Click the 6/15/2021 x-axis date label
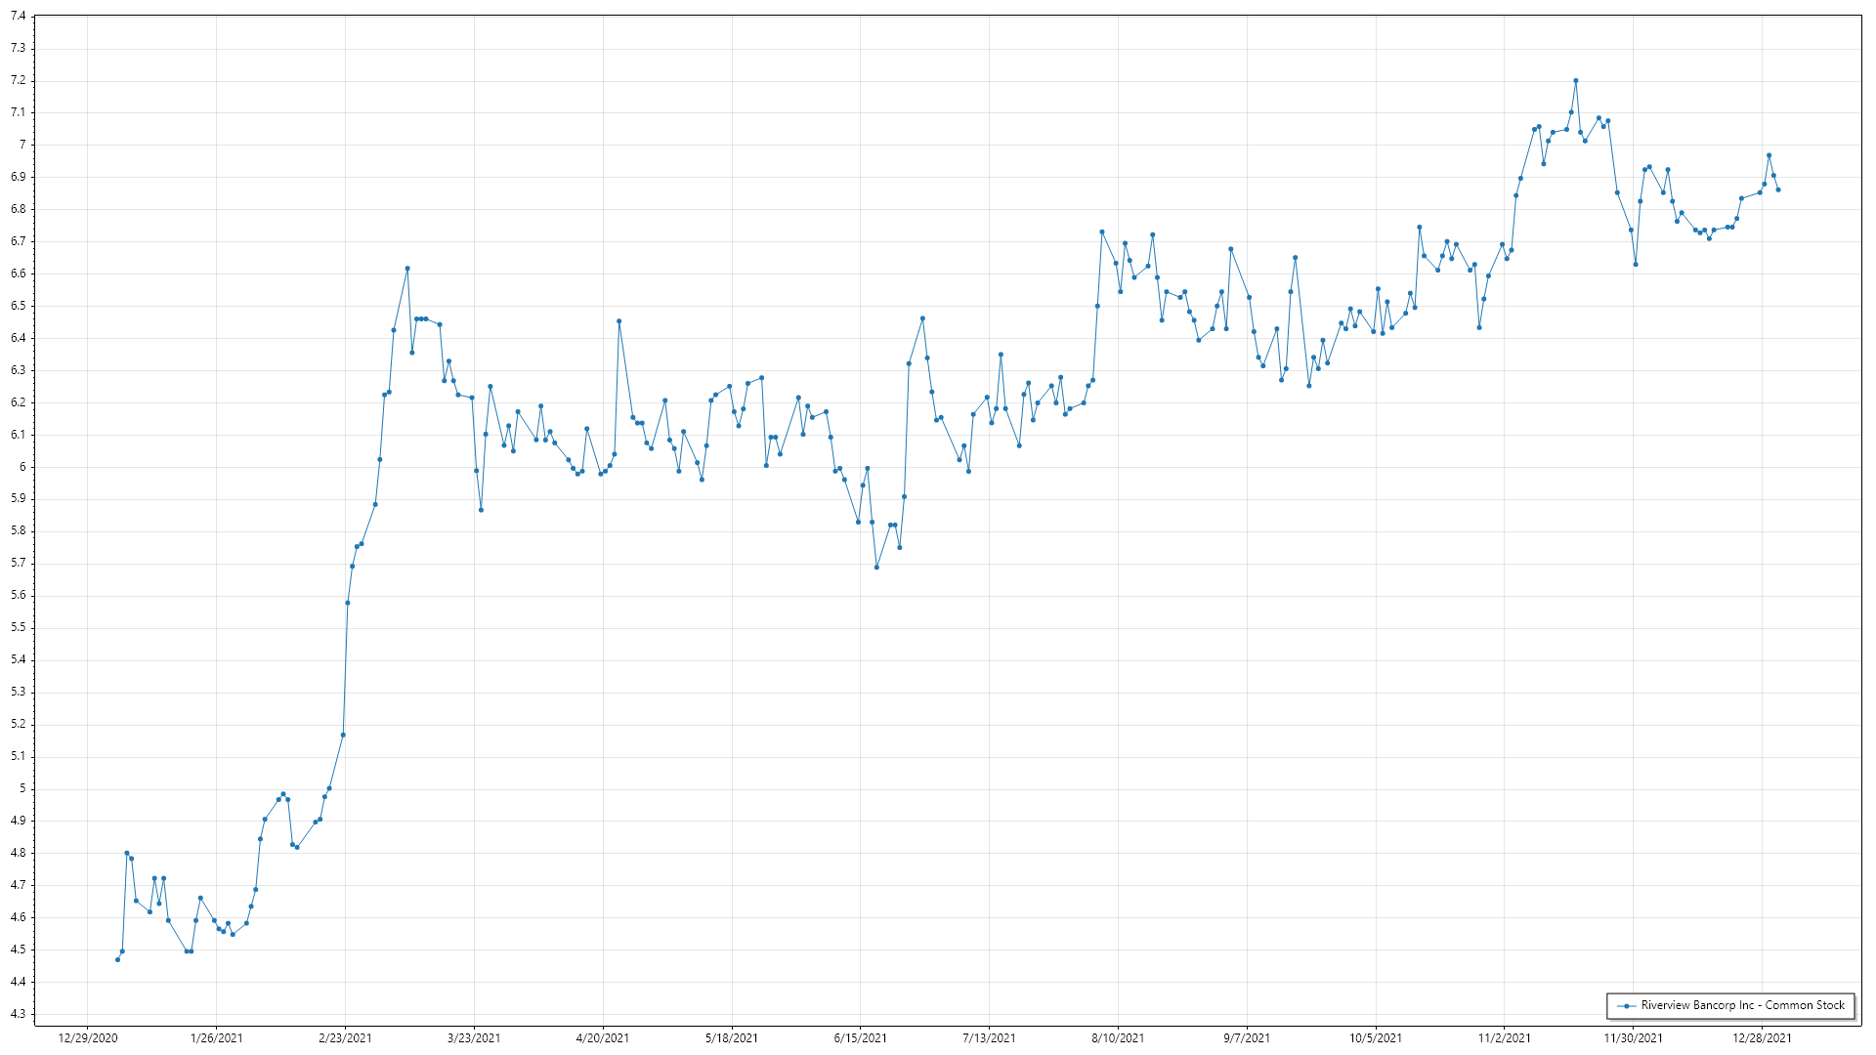The height and width of the screenshot is (1055, 1876). 861,1038
